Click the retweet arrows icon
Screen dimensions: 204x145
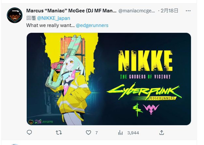[x=59, y=132]
